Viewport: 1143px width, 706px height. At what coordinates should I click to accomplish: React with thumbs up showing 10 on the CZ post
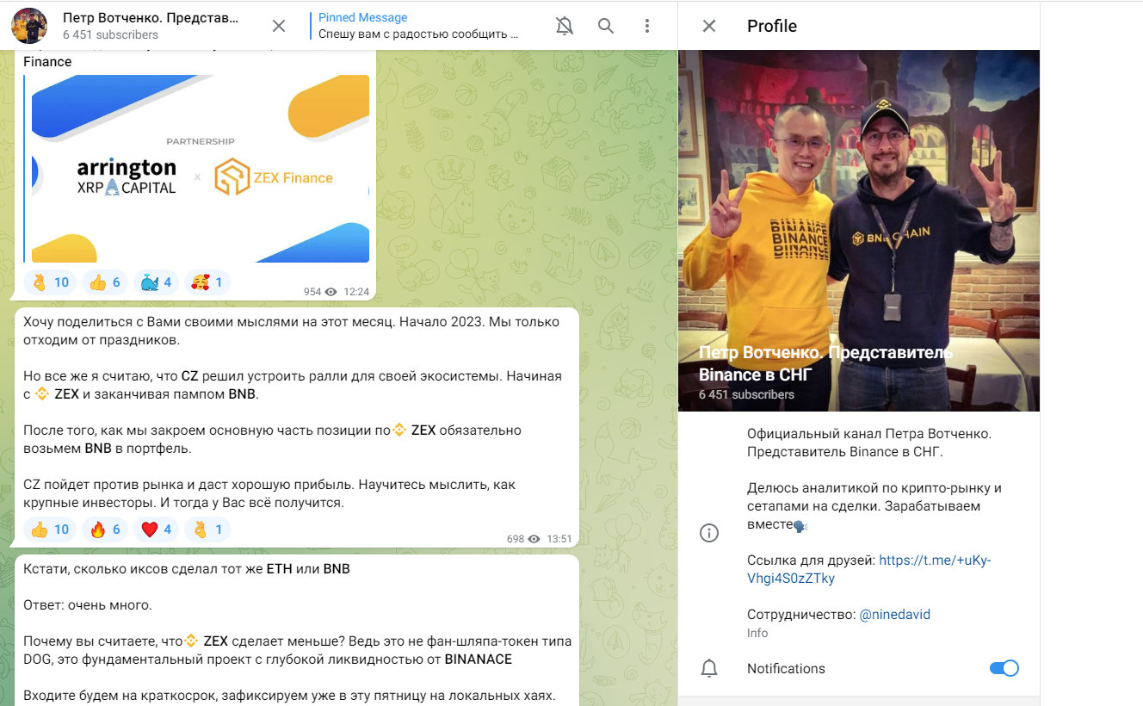click(x=50, y=529)
